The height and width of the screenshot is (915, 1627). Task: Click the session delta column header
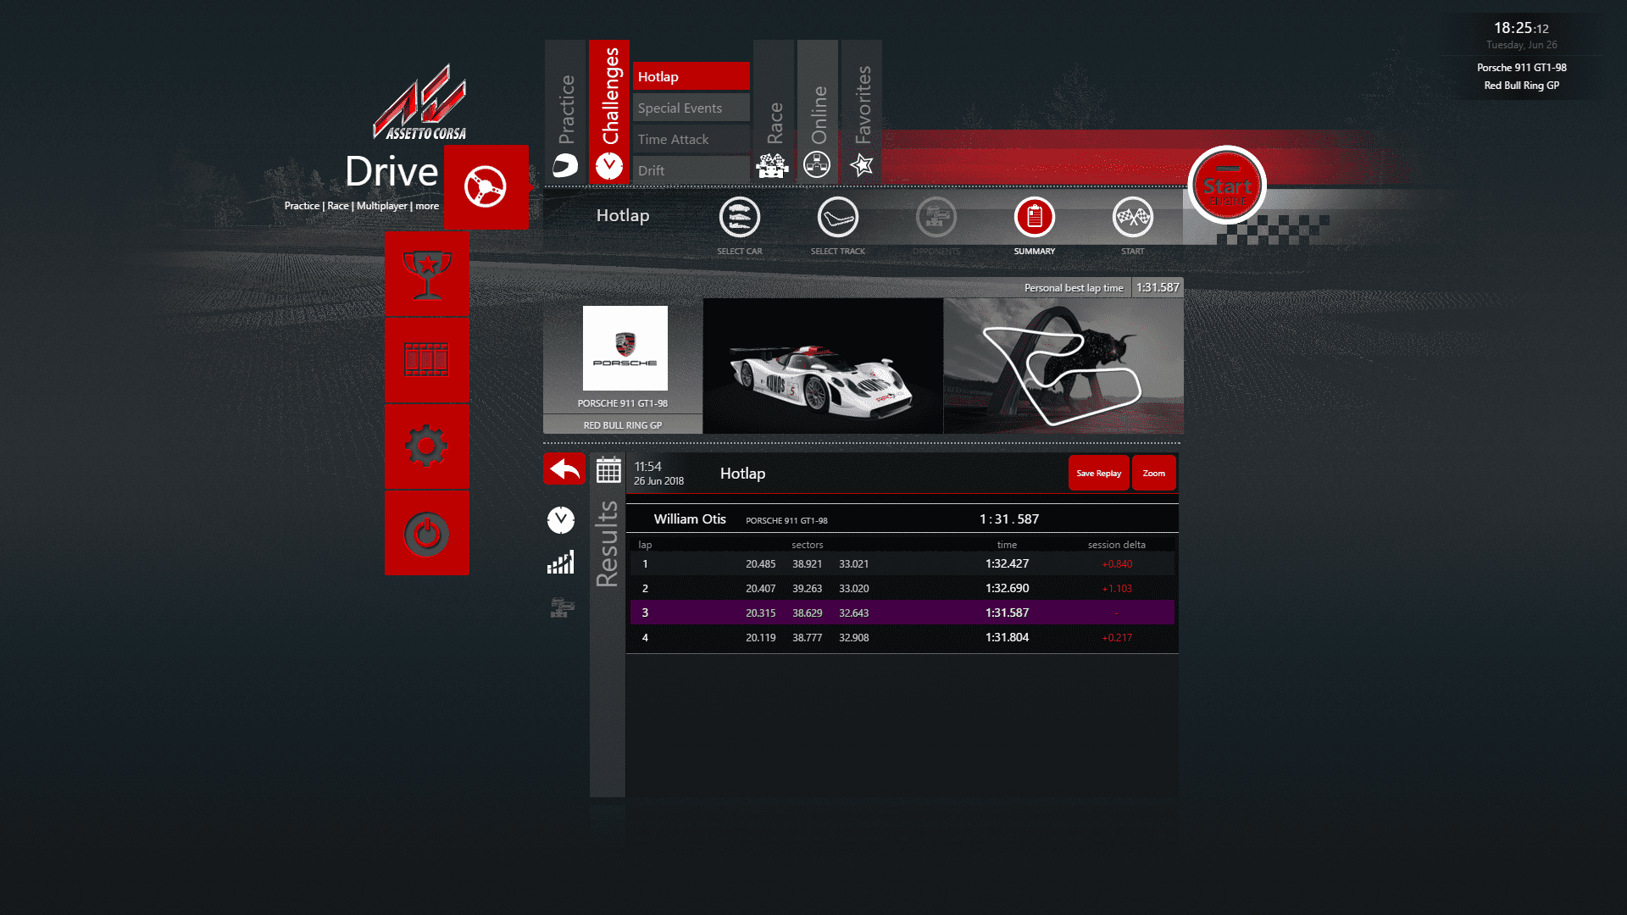(1117, 545)
